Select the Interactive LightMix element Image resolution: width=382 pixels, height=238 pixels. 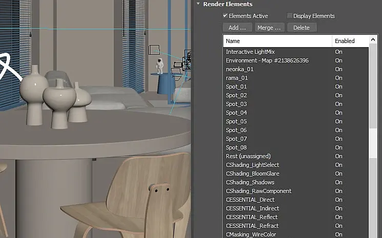(296, 52)
